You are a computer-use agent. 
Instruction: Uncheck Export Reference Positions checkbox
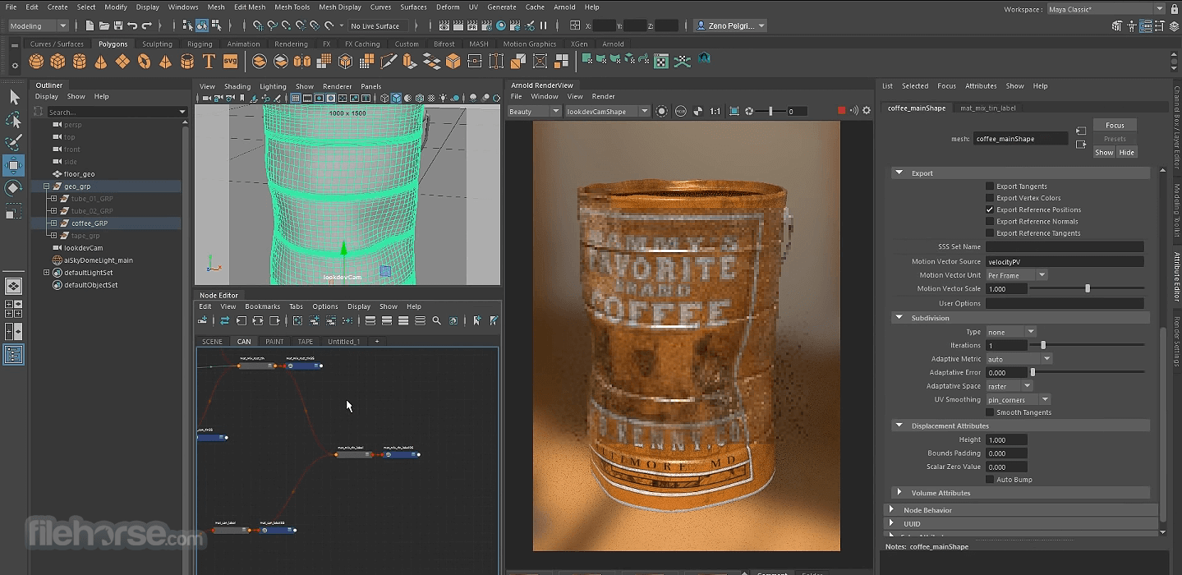[x=990, y=209]
